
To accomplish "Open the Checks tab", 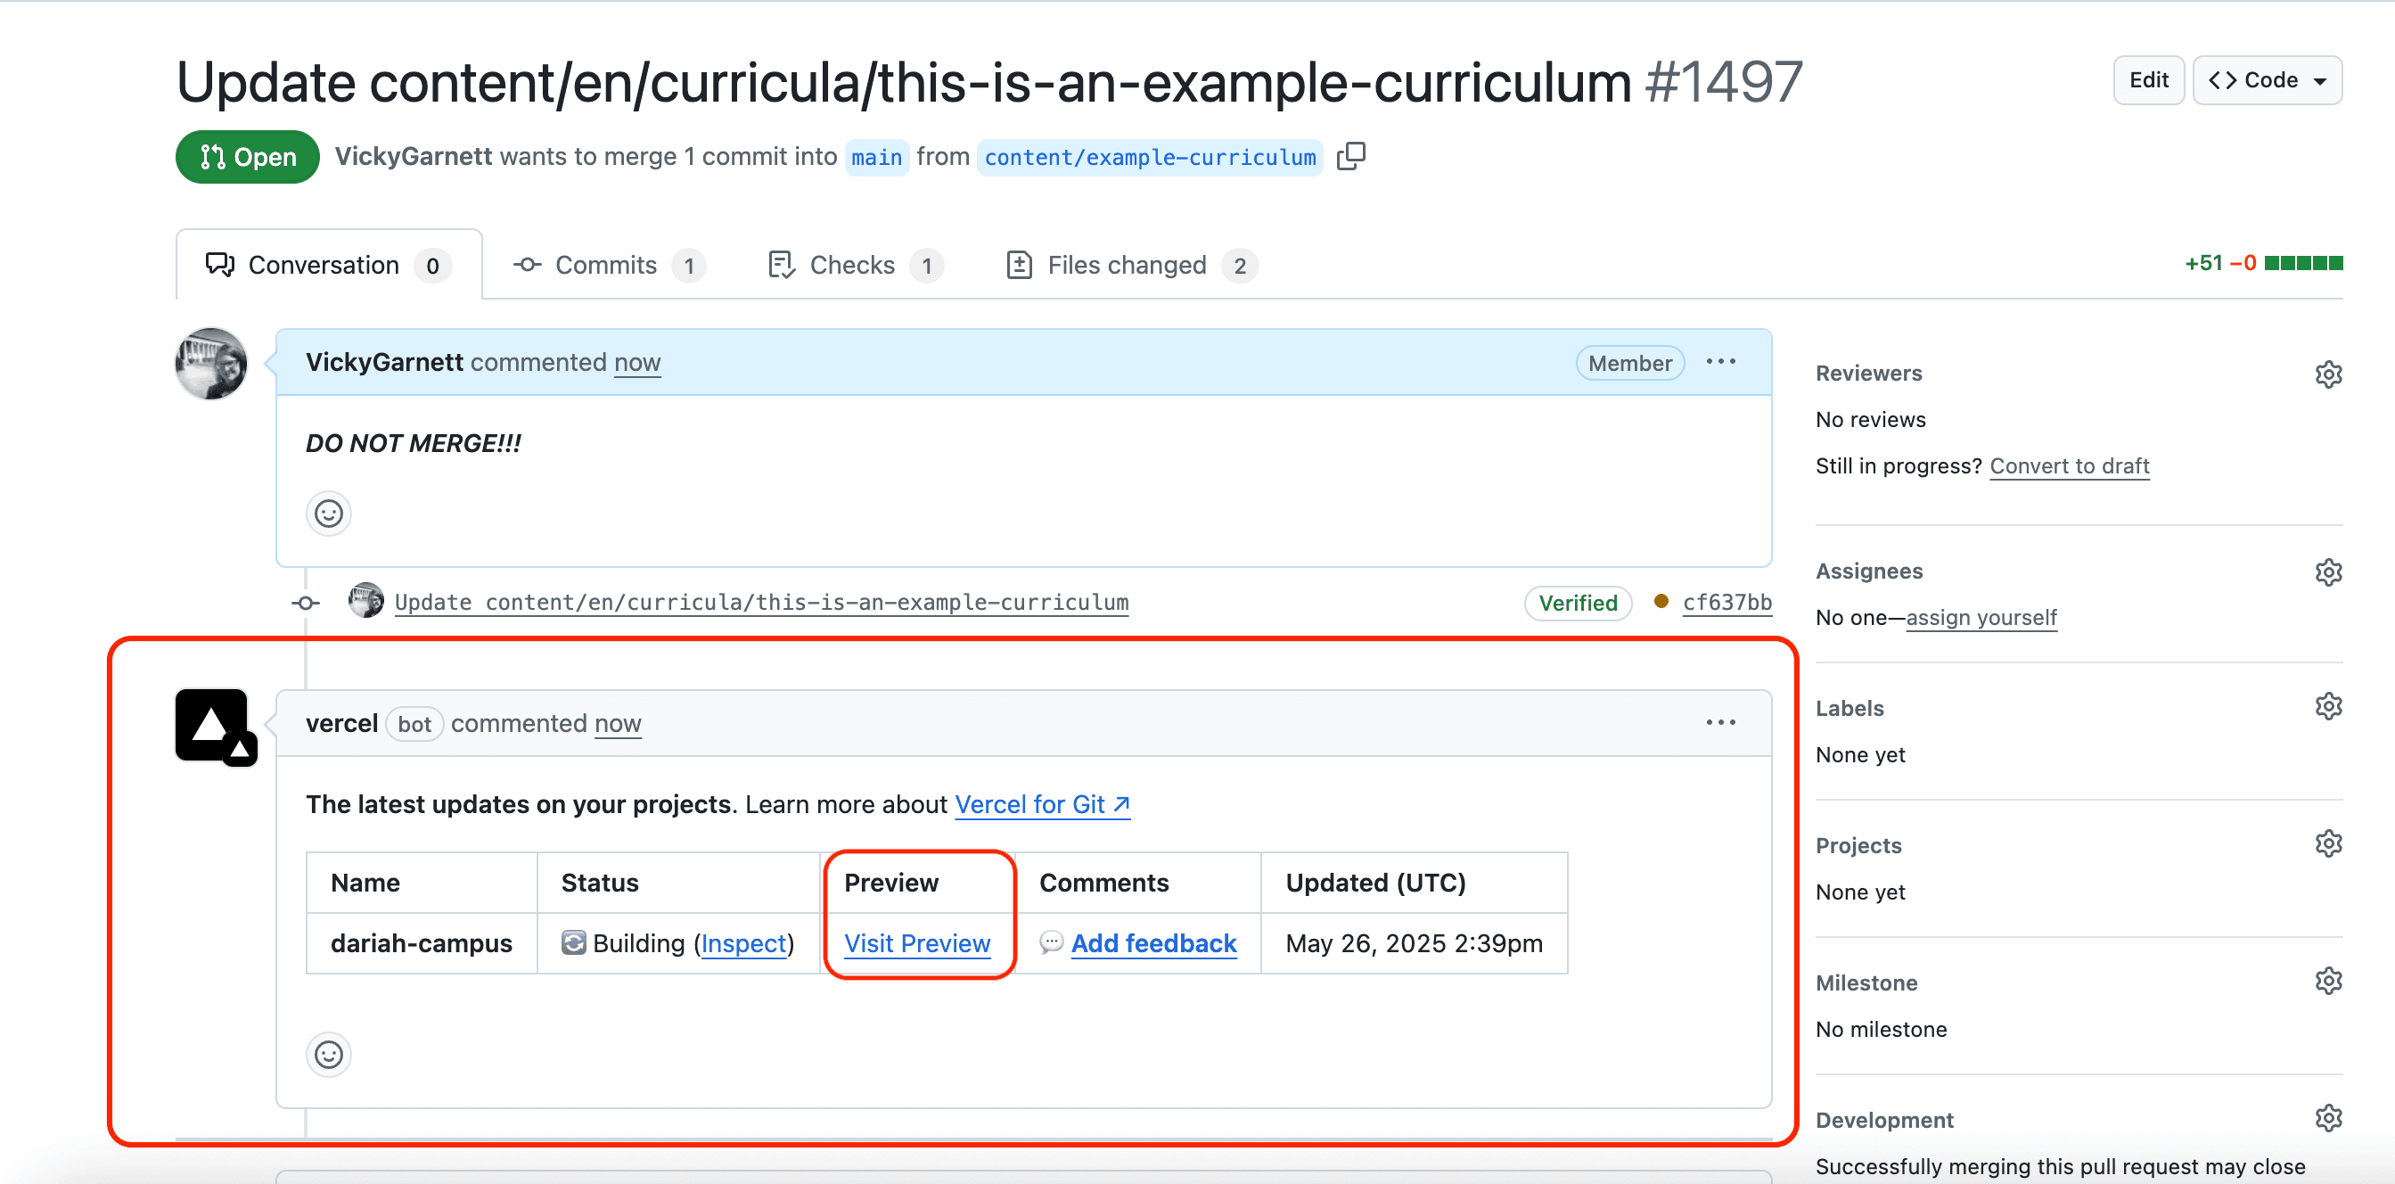I will 854,265.
